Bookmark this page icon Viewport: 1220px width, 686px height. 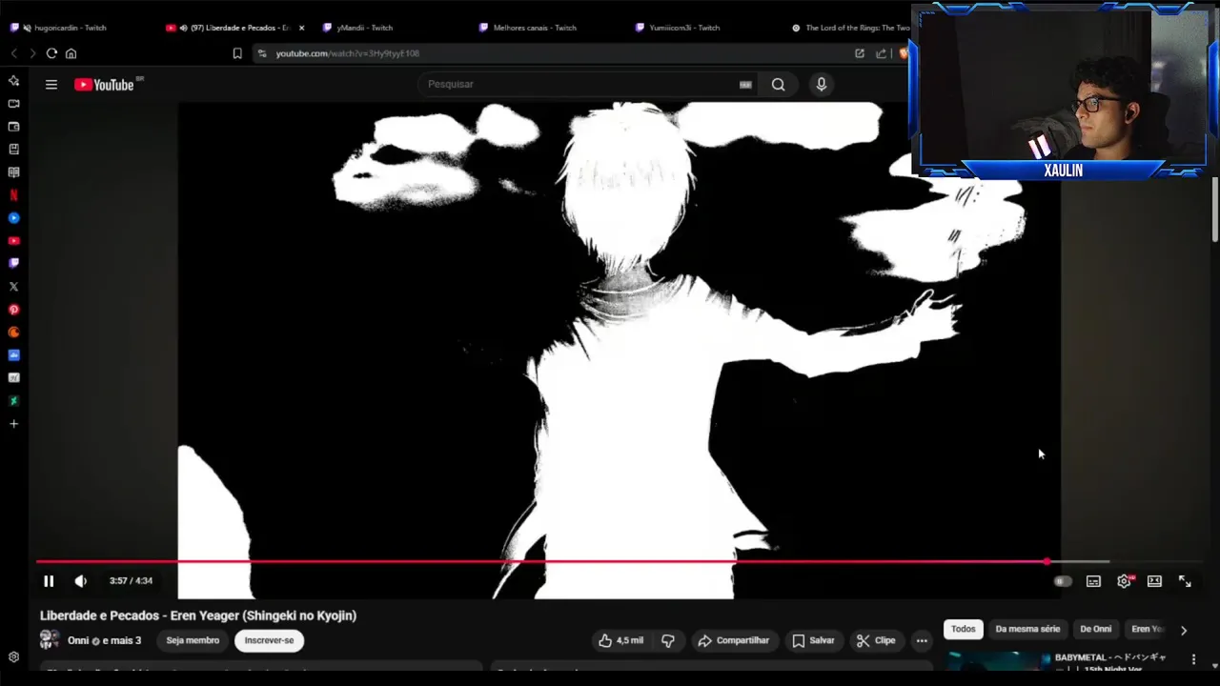point(237,53)
